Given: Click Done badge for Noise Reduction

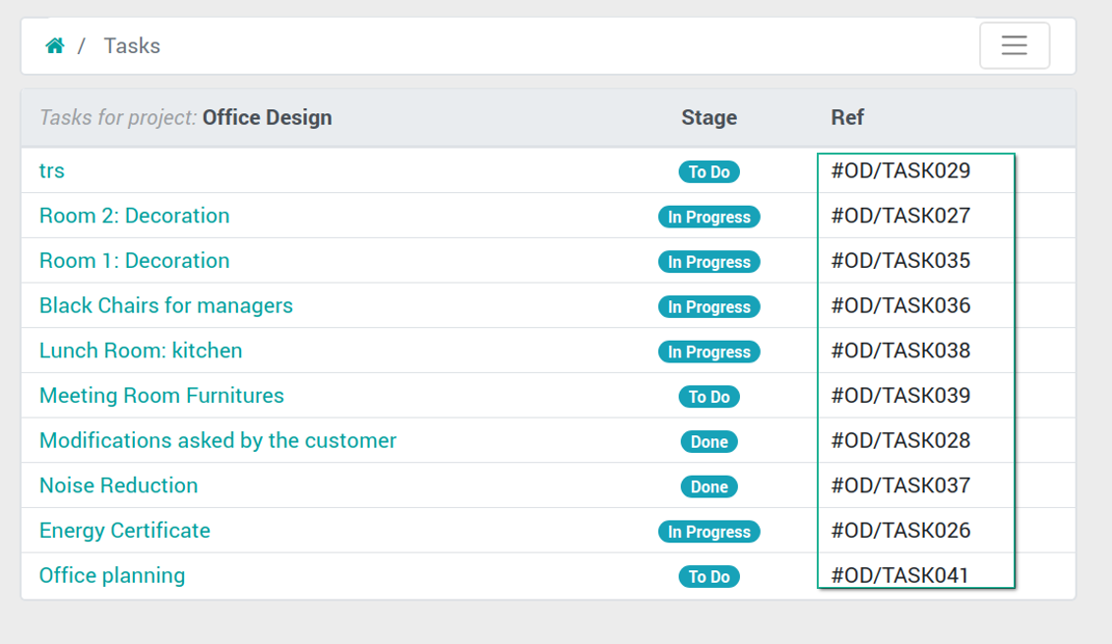Looking at the screenshot, I should 710,486.
